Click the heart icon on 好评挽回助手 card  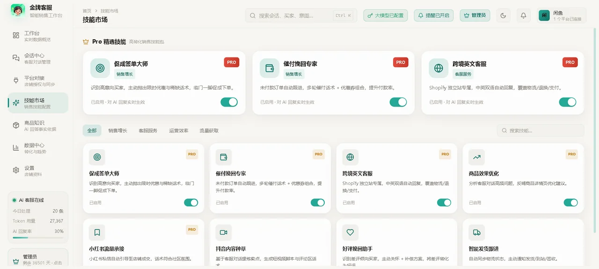point(350,233)
